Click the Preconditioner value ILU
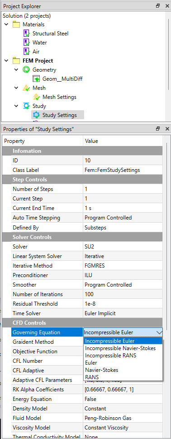Viewport: 171px width, 439px height. (x=123, y=275)
